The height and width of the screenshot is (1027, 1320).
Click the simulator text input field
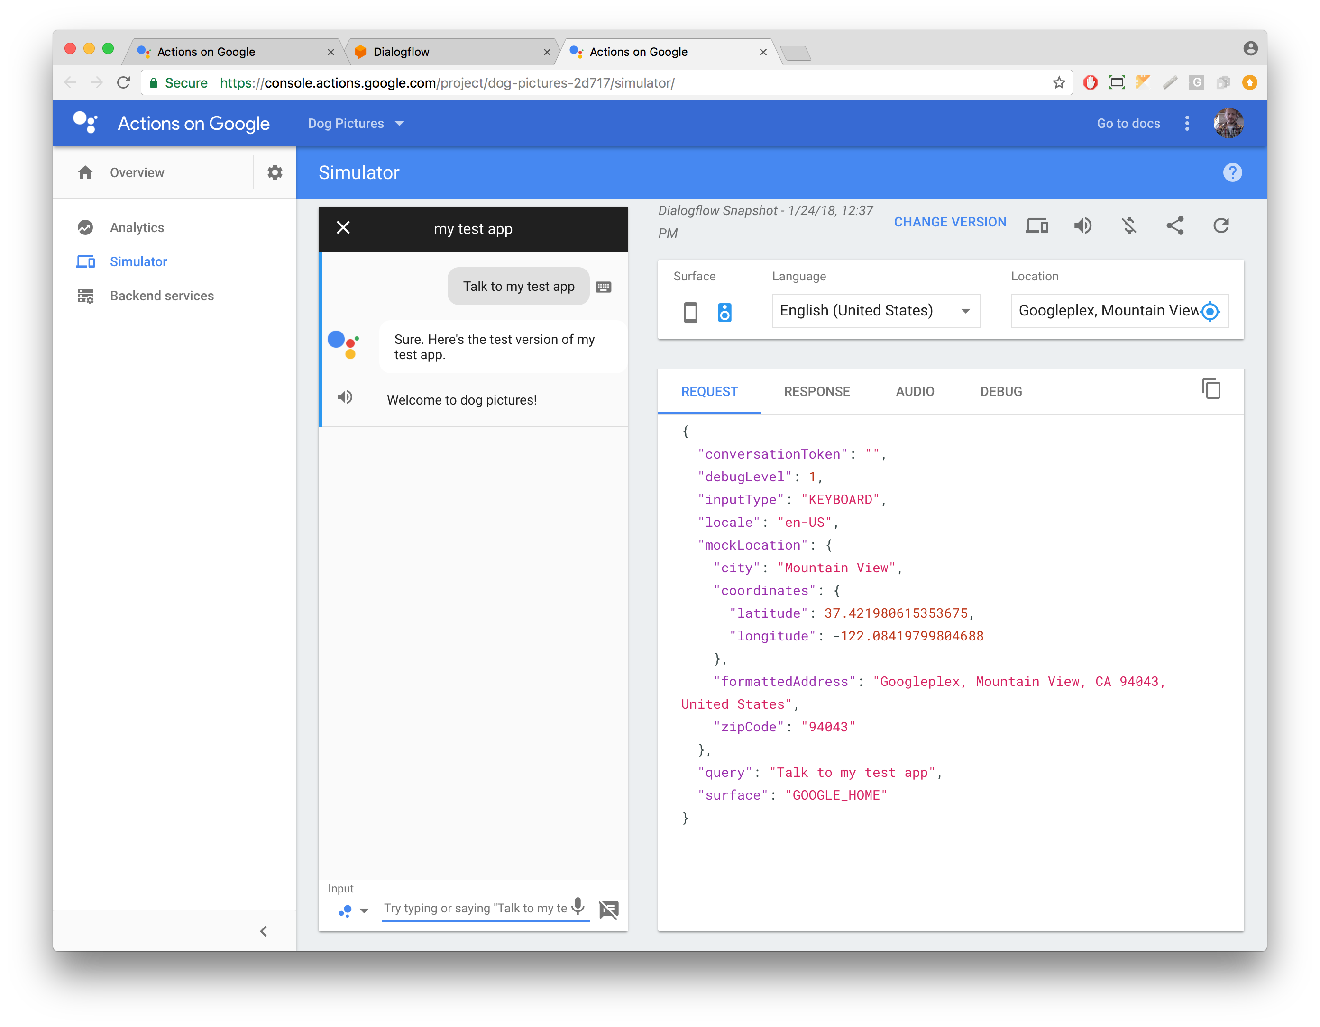475,908
